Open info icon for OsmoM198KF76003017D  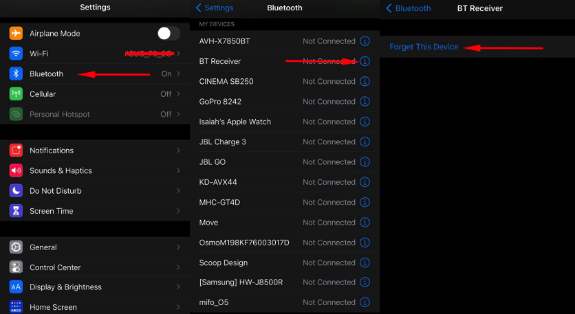pos(365,243)
